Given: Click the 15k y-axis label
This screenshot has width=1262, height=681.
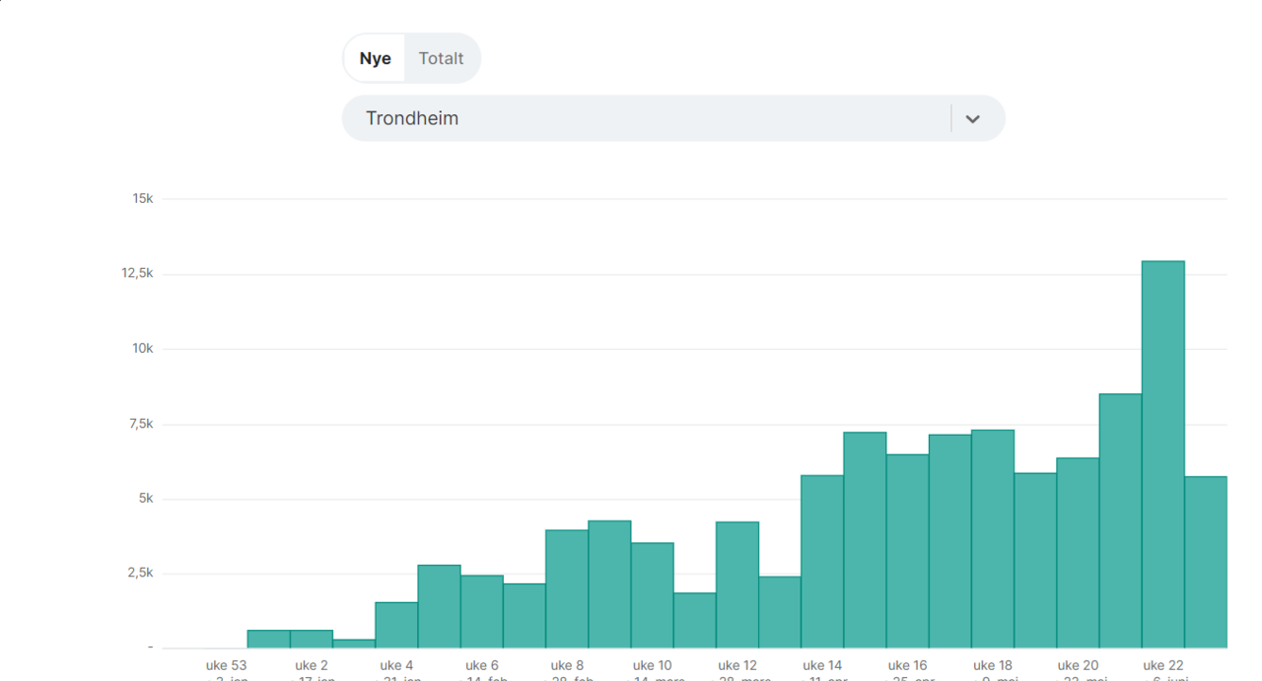Looking at the screenshot, I should (143, 198).
